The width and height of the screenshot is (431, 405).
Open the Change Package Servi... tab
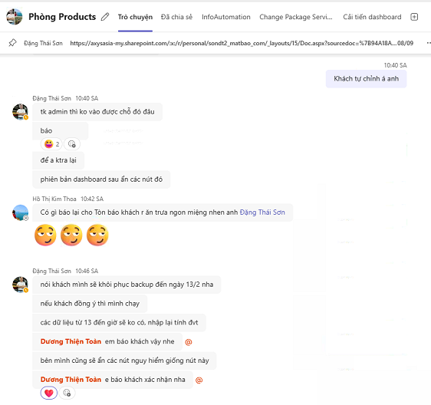296,17
